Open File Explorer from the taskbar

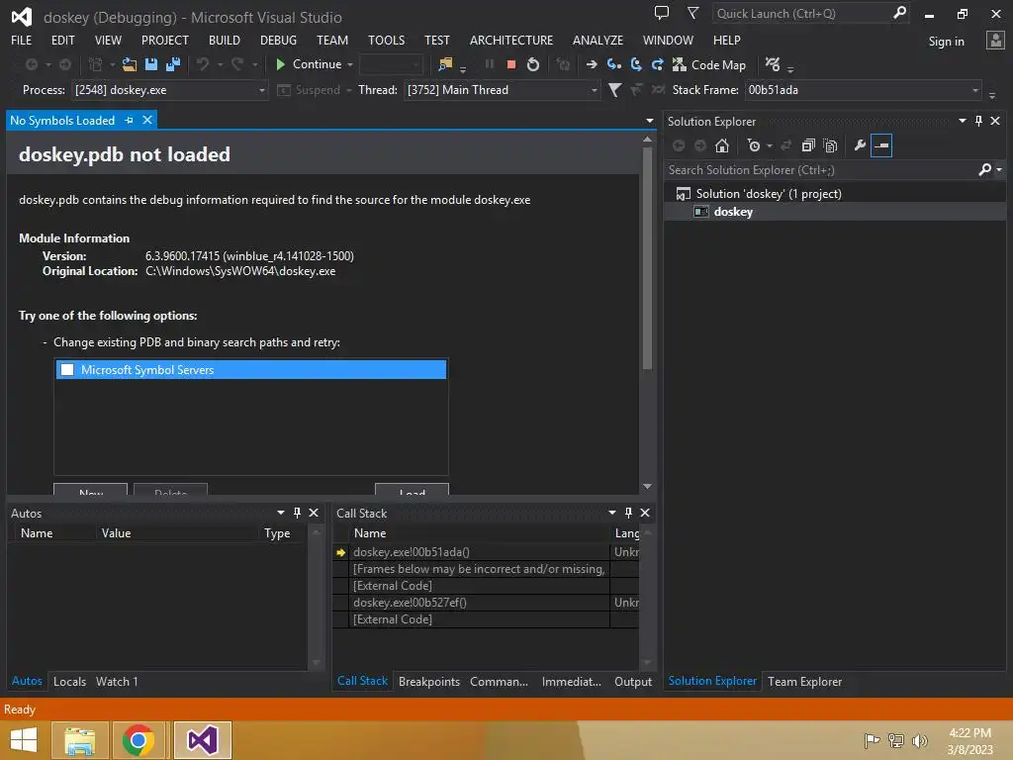coord(80,740)
